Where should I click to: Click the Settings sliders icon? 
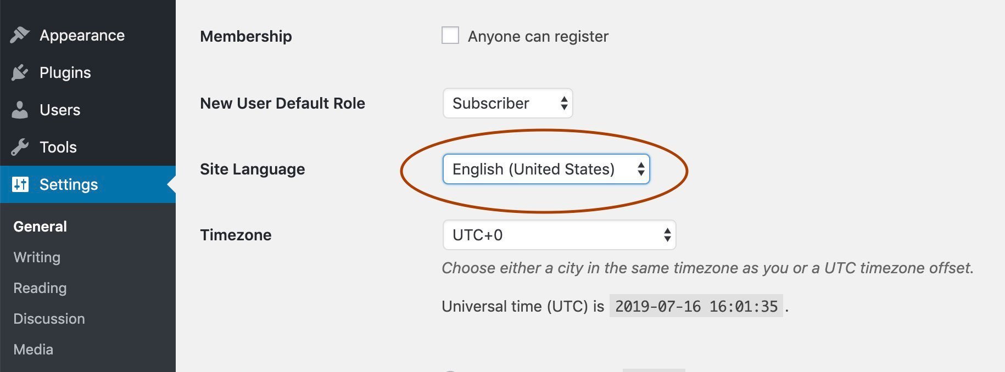click(x=19, y=184)
